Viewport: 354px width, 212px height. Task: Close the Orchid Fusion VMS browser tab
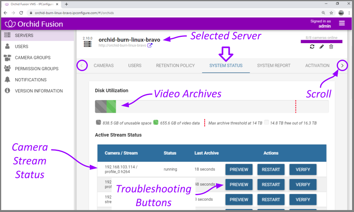click(x=57, y=4)
